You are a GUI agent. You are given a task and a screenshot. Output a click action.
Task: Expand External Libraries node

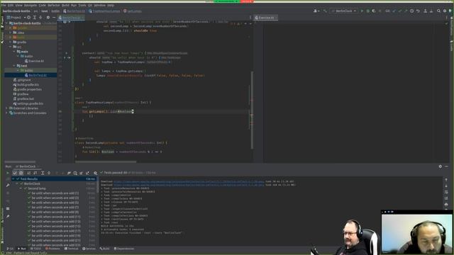pyautogui.click(x=6, y=108)
